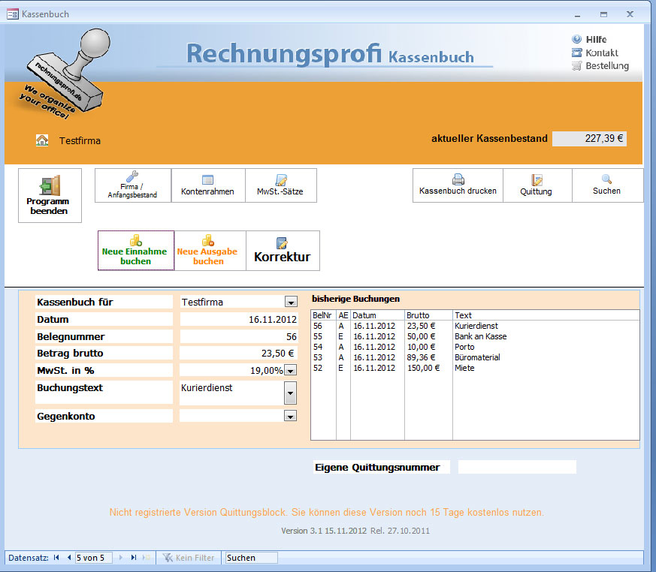Open the Bestellung order link

pos(607,65)
